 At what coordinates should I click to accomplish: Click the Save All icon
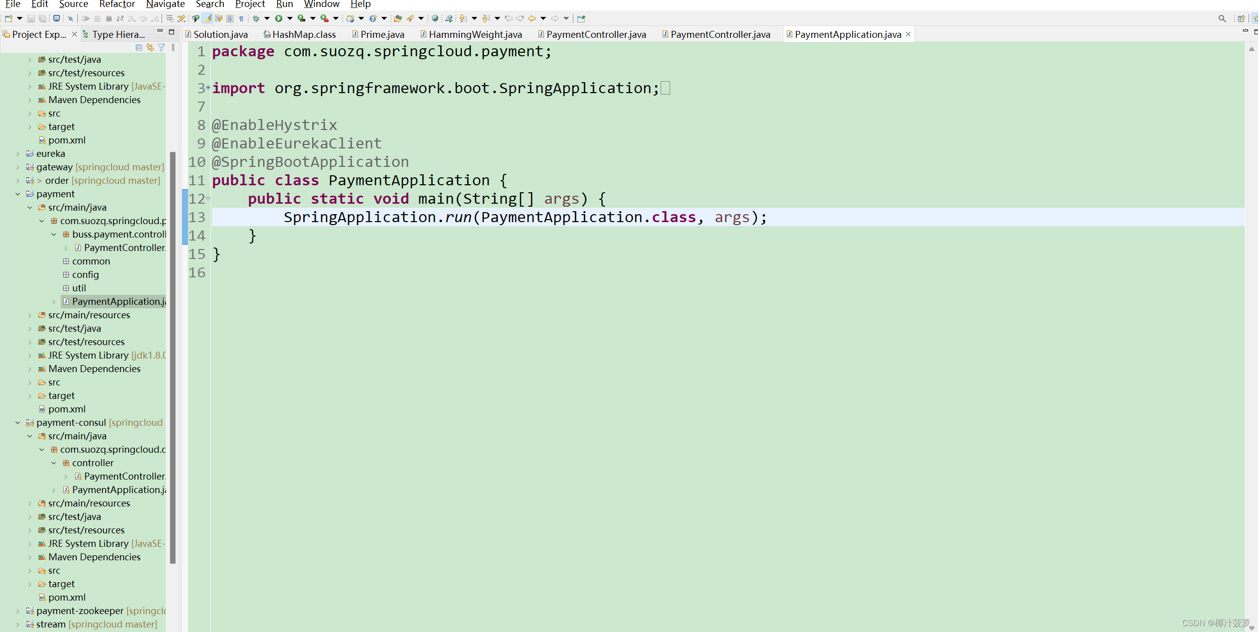[x=43, y=18]
